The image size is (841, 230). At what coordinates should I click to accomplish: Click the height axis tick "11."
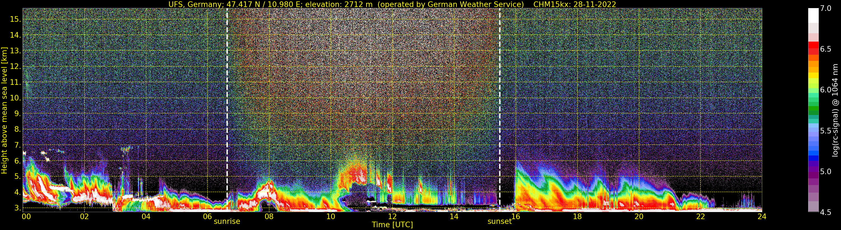(x=15, y=82)
